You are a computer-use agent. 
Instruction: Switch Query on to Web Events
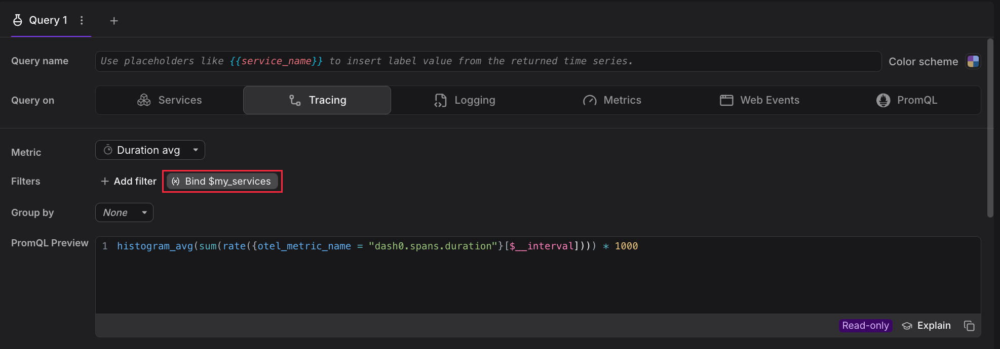click(759, 100)
